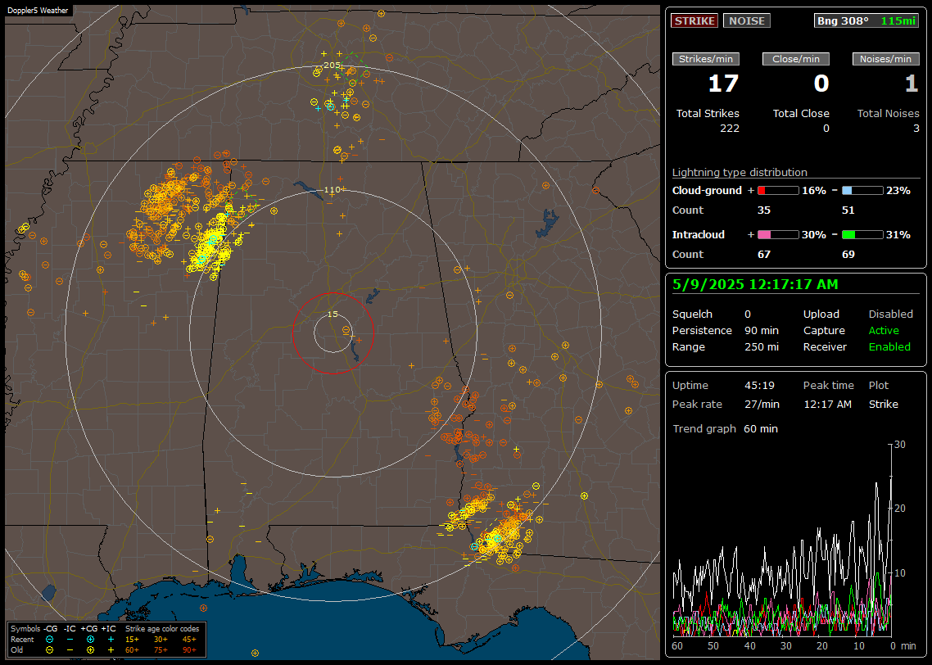This screenshot has width=932, height=665.
Task: Select the Noises/min label box
Action: click(x=885, y=59)
